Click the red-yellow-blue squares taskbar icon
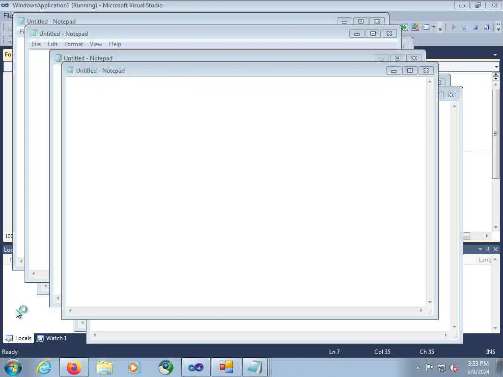The height and width of the screenshot is (377, 503). click(226, 367)
